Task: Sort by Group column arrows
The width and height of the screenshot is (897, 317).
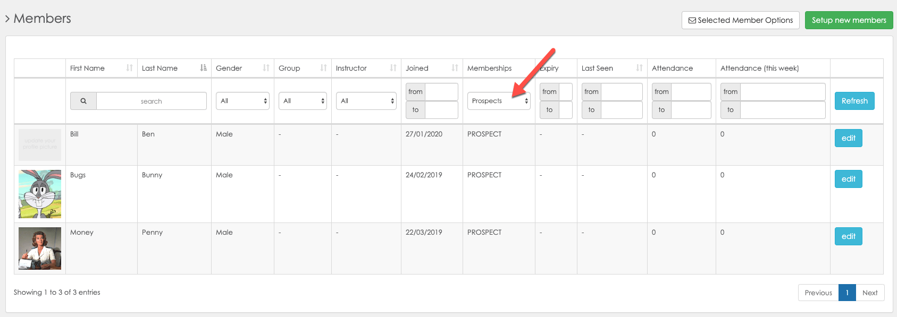Action: click(x=323, y=68)
